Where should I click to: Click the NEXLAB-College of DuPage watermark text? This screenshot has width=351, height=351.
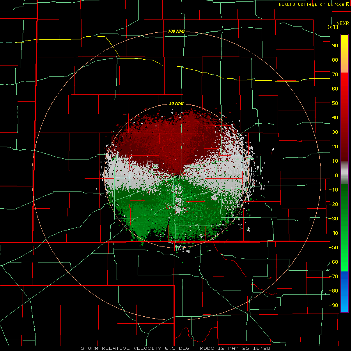311,4
